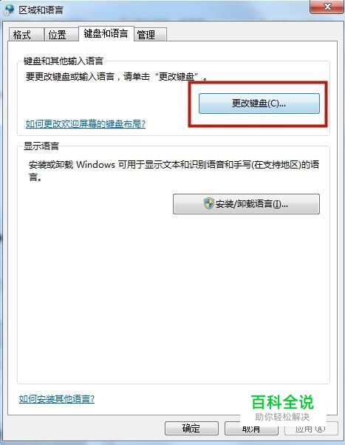345x445 pixels.
Task: Click the globe icon in the title bar
Action: (x=9, y=10)
